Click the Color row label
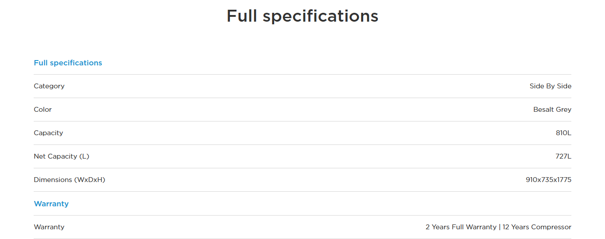The height and width of the screenshot is (239, 605). 43,110
